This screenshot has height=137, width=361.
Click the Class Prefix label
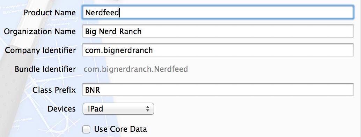54,90
